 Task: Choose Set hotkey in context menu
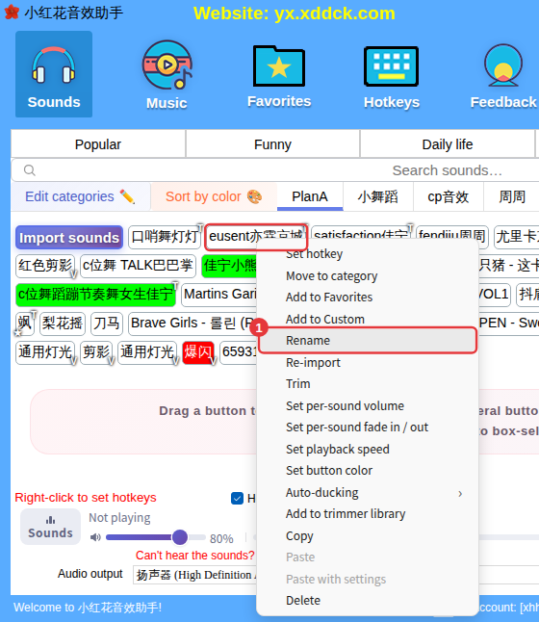click(314, 254)
